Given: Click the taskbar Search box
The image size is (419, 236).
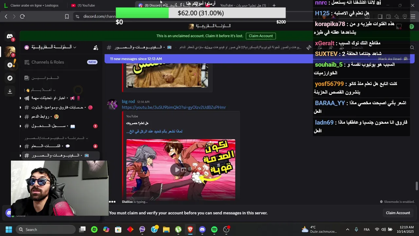Looking at the screenshot, I should pyautogui.click(x=46, y=229).
